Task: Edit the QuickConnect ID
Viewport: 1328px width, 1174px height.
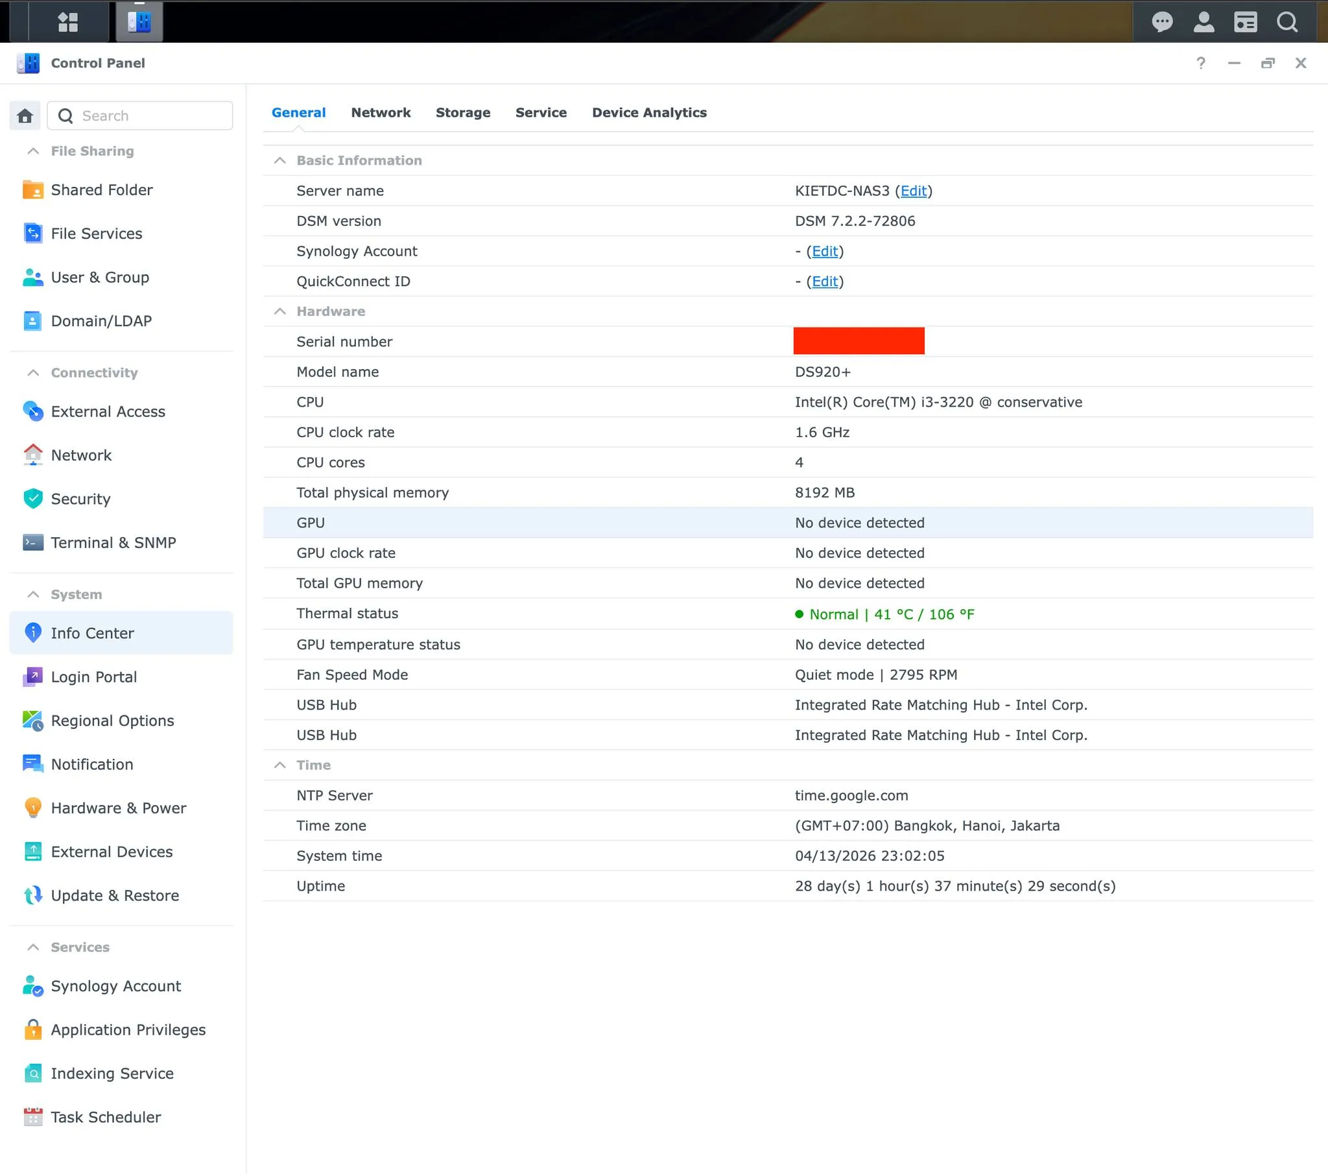Action: tap(825, 282)
